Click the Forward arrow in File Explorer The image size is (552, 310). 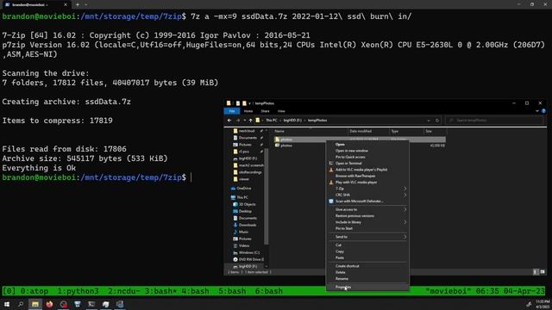click(x=238, y=121)
